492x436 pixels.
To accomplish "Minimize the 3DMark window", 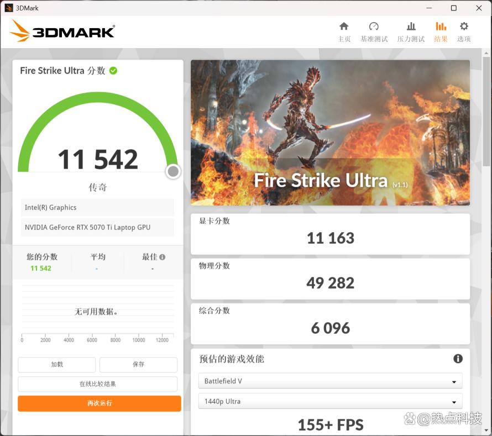I will pos(429,8).
